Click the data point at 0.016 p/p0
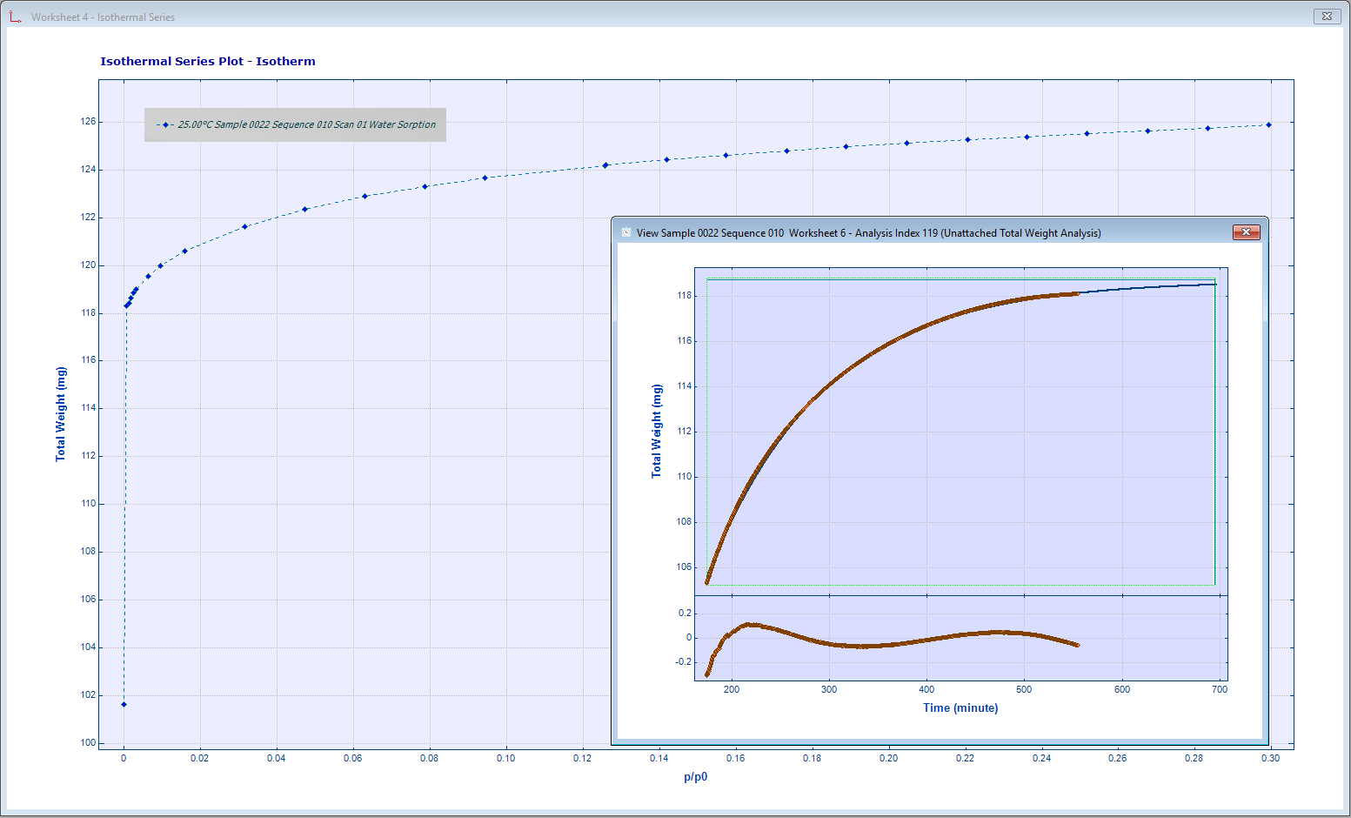 [x=184, y=251]
